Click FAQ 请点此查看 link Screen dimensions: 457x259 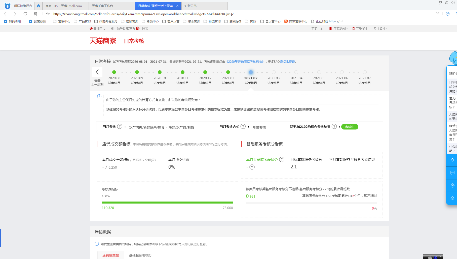point(287,61)
